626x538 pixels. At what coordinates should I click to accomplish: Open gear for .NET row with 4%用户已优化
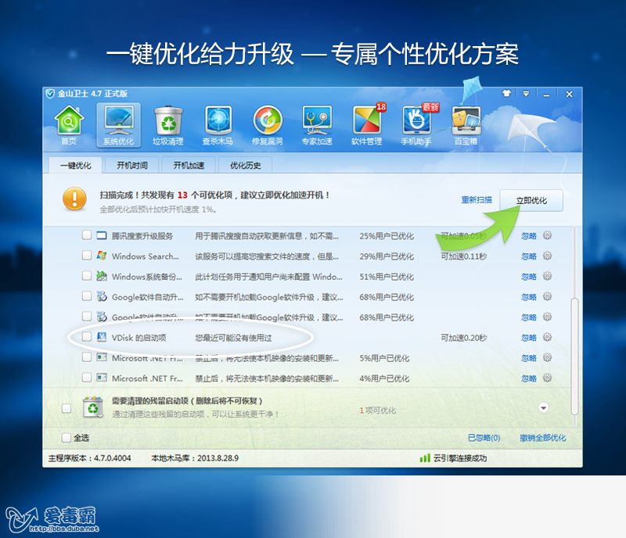point(547,378)
